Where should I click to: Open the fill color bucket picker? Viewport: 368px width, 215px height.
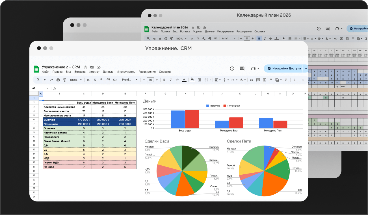point(192,80)
